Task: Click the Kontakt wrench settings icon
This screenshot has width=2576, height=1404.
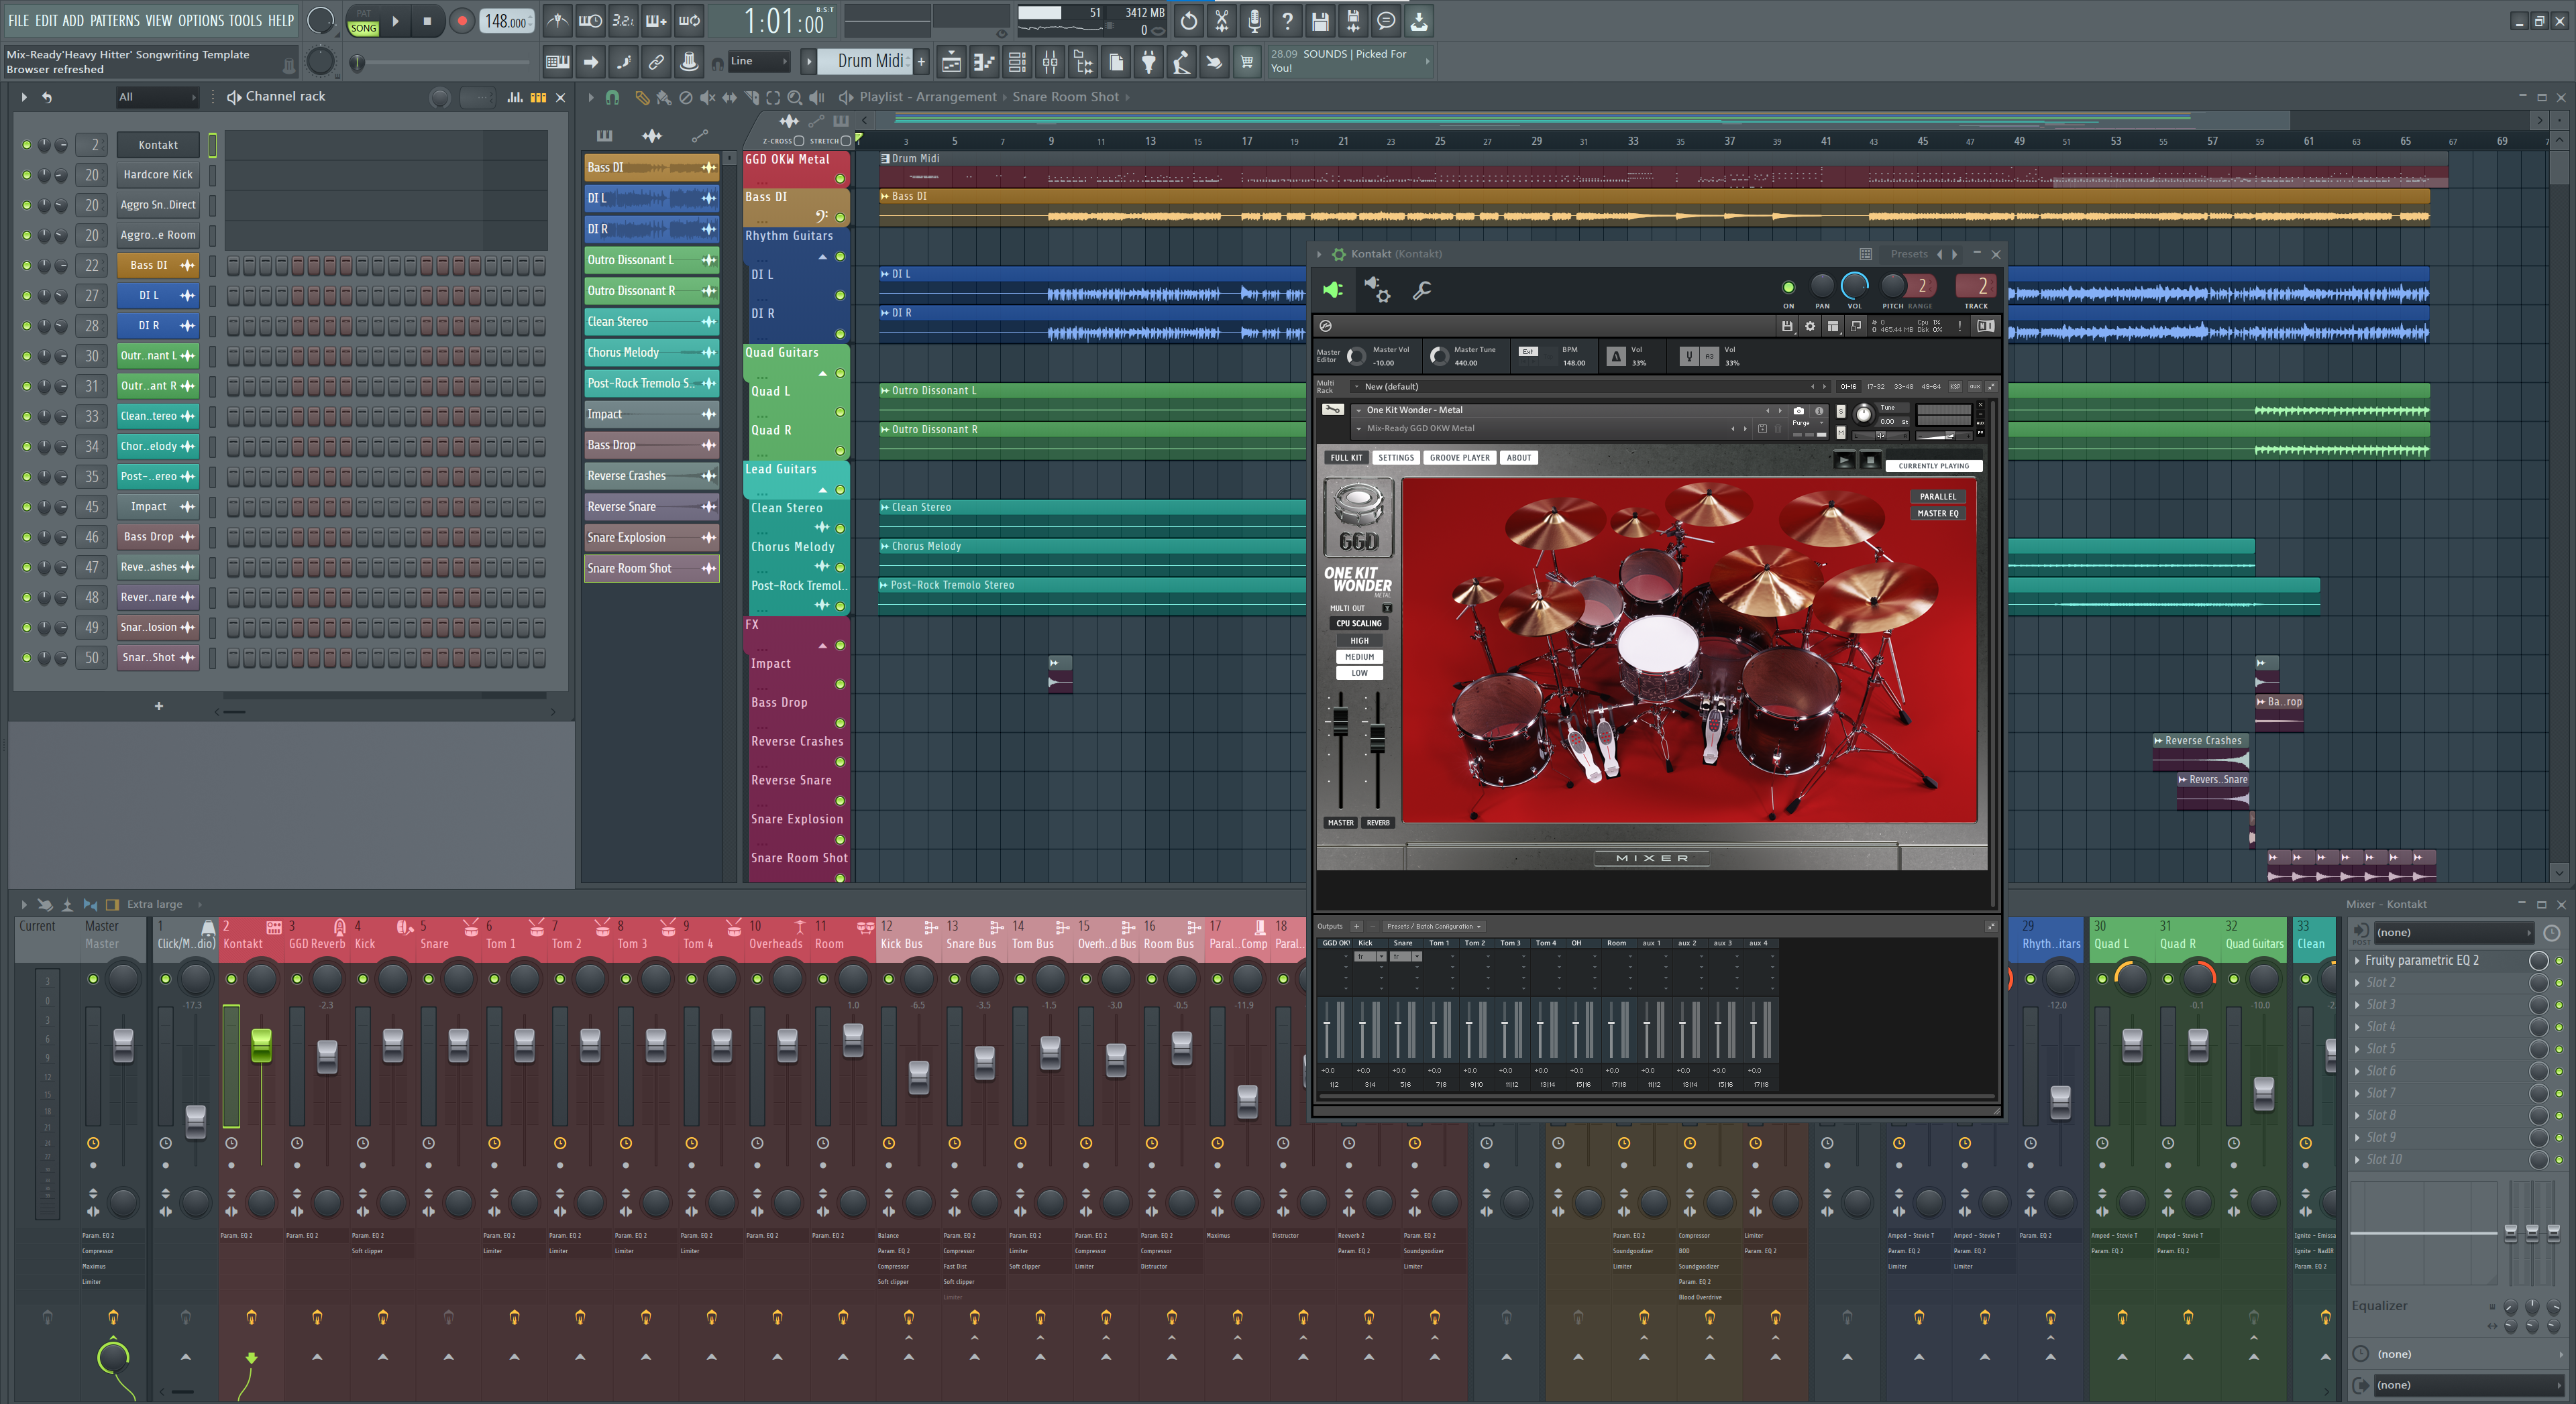Action: 1421,290
